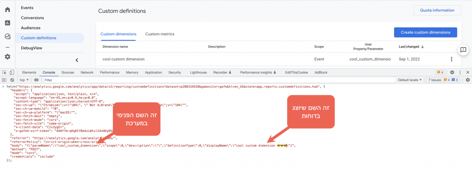Screen dimensions: 472x172
Task: Open the three-dot menu for cool custom dimension
Action: coord(451,59)
